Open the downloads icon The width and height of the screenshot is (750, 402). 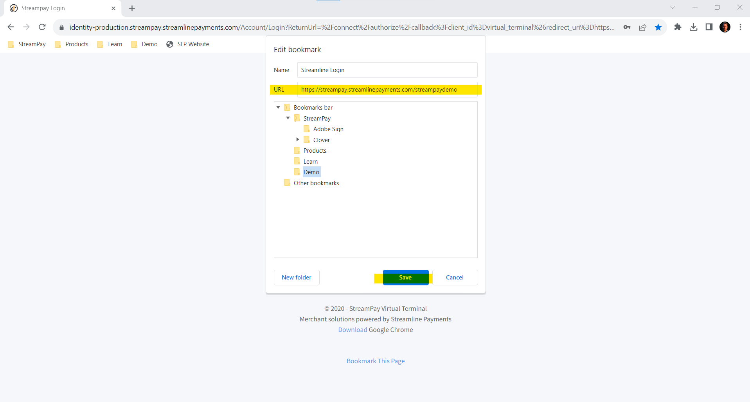click(x=693, y=27)
